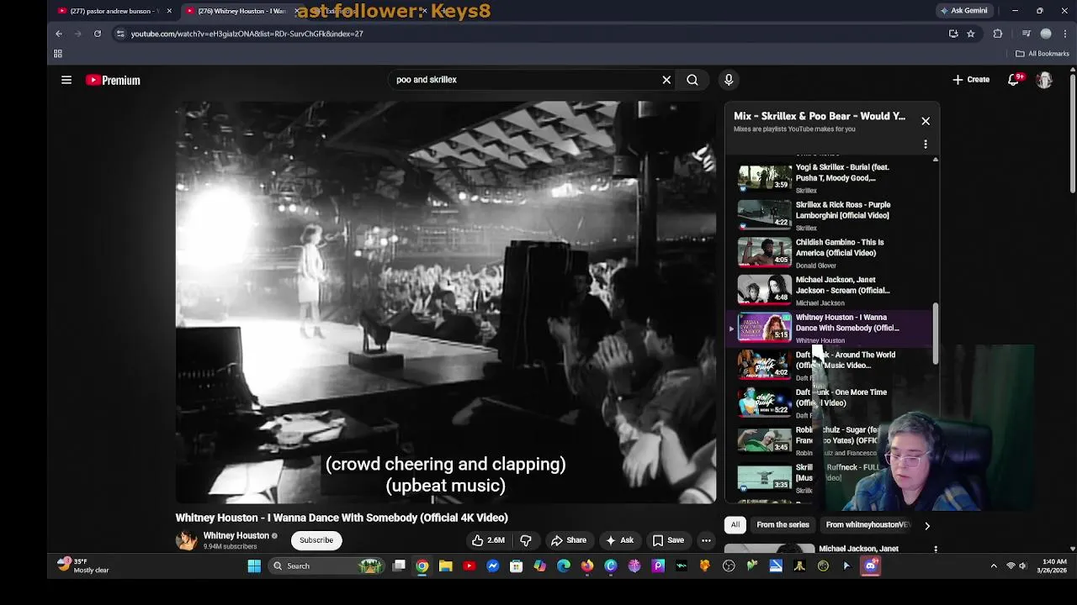Click the page vertical scrollbar
The image size is (1077, 605).
coord(1072,134)
